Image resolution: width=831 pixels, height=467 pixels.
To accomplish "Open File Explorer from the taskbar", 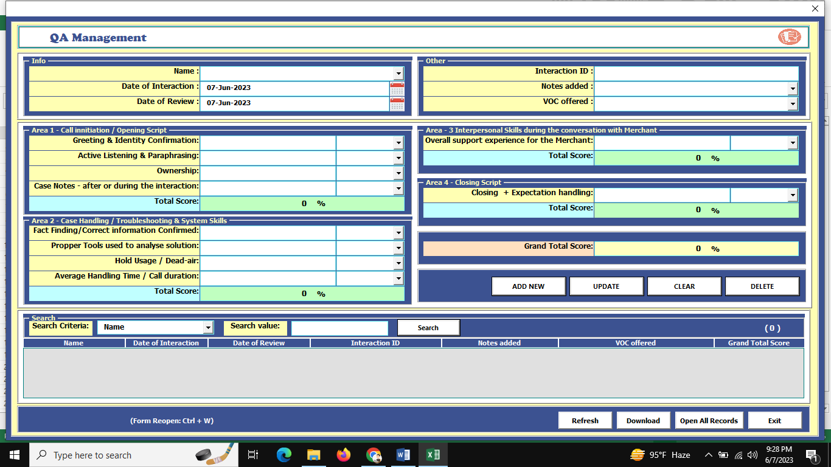I will pos(313,455).
